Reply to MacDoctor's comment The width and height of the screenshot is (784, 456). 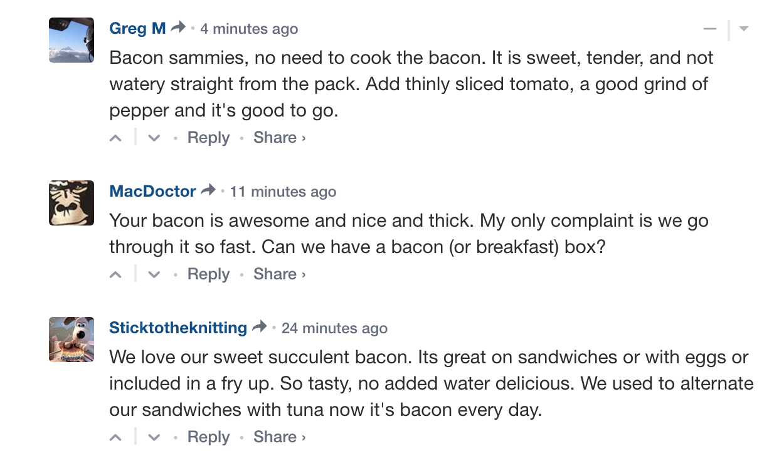pos(208,274)
